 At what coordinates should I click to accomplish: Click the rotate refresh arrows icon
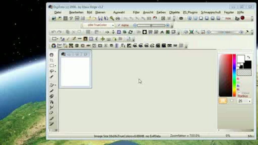click(x=131, y=32)
